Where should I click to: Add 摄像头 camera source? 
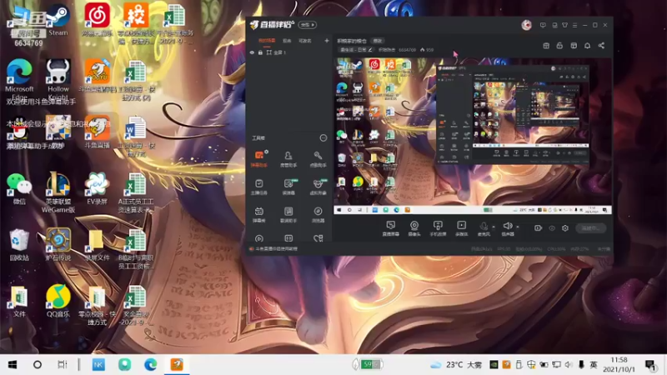click(x=414, y=227)
